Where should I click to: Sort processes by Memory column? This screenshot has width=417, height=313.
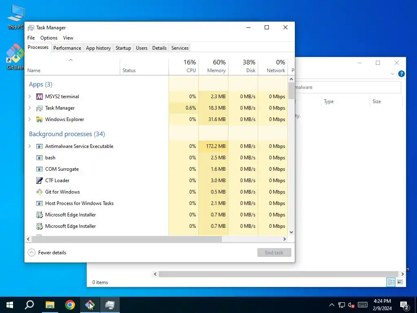click(213, 66)
